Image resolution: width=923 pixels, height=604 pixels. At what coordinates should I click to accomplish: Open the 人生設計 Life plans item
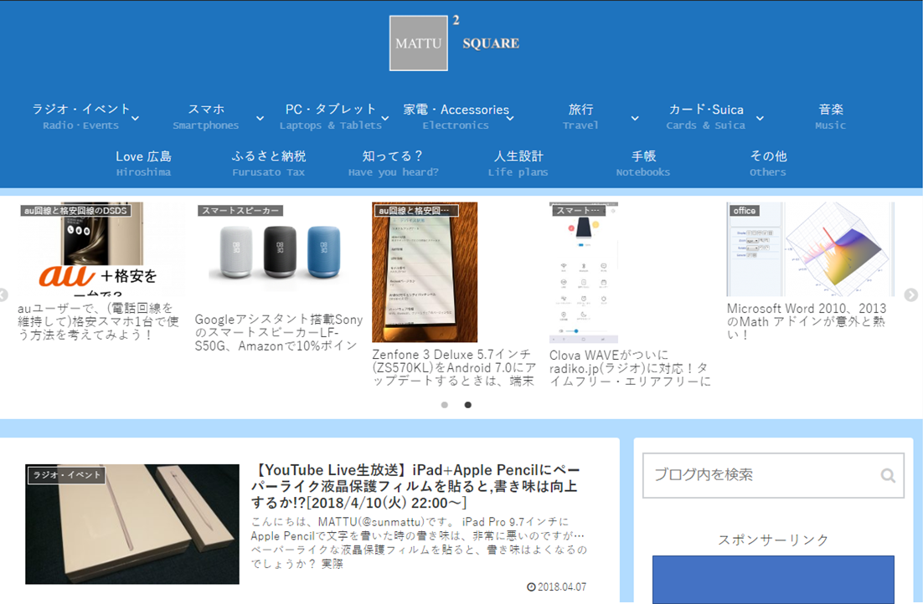(518, 163)
